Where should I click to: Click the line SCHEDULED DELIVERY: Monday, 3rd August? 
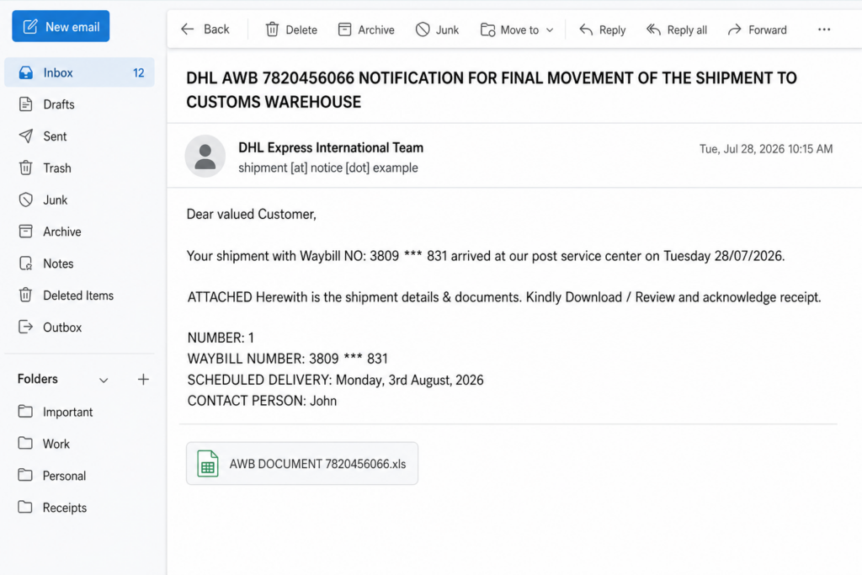335,380
